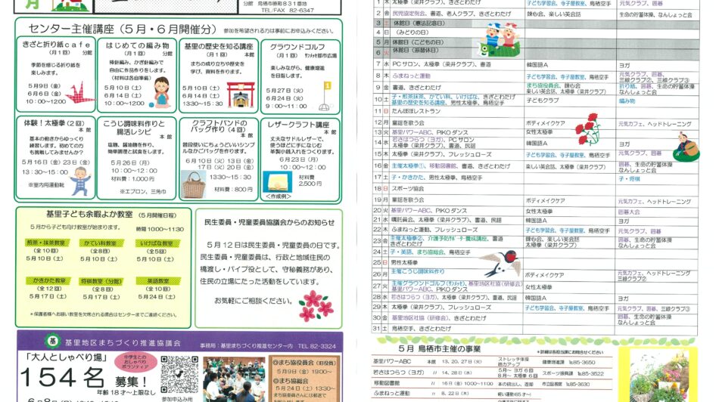This screenshot has width=716, height=402.
Task: Click the 編み物 entry on the 10th
Action: tap(627, 100)
